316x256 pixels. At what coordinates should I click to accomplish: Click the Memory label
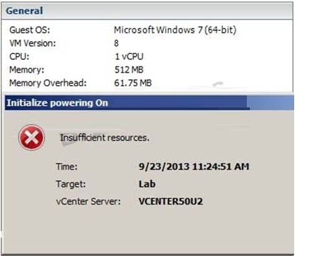[27, 70]
